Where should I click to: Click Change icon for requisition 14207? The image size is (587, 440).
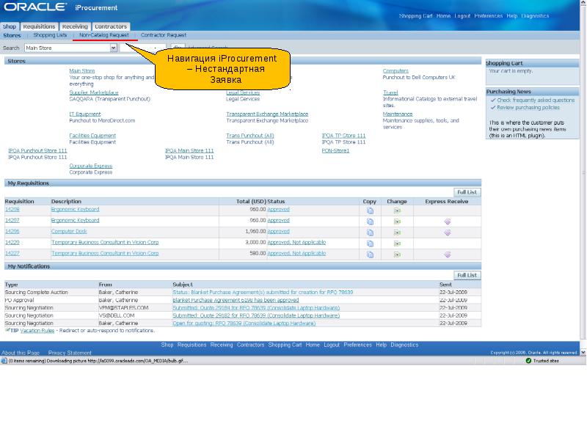pos(397,221)
